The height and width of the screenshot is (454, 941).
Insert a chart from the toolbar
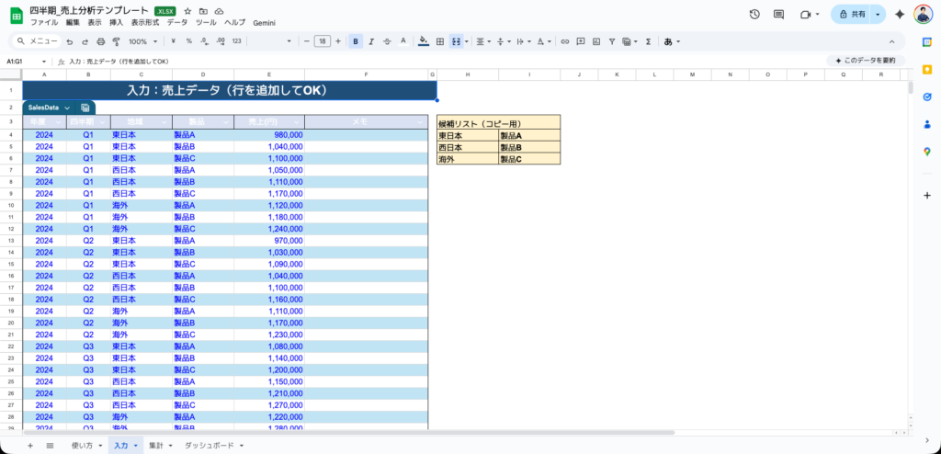(x=596, y=41)
